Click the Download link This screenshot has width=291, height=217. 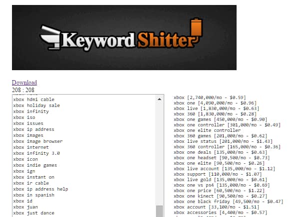click(24, 83)
